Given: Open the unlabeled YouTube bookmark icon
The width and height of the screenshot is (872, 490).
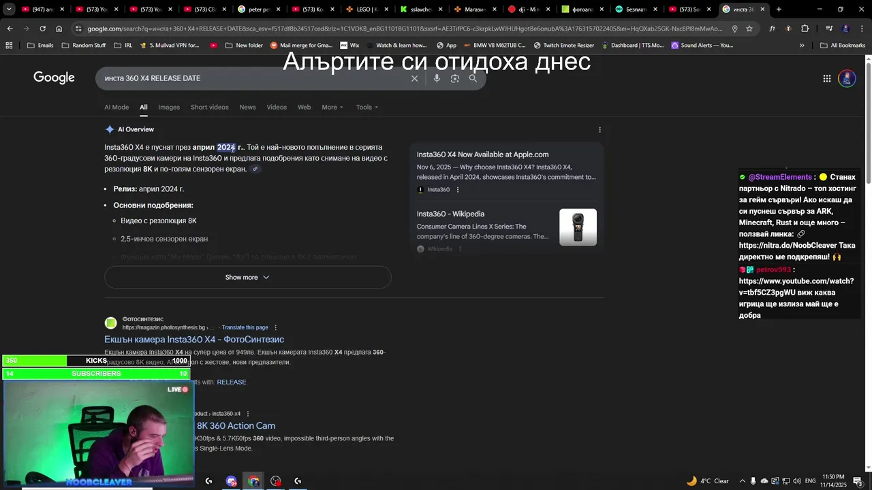Looking at the screenshot, I should [214, 45].
